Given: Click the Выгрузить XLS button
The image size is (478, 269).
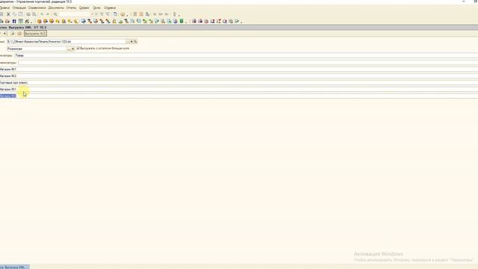Looking at the screenshot, I should click(x=35, y=34).
